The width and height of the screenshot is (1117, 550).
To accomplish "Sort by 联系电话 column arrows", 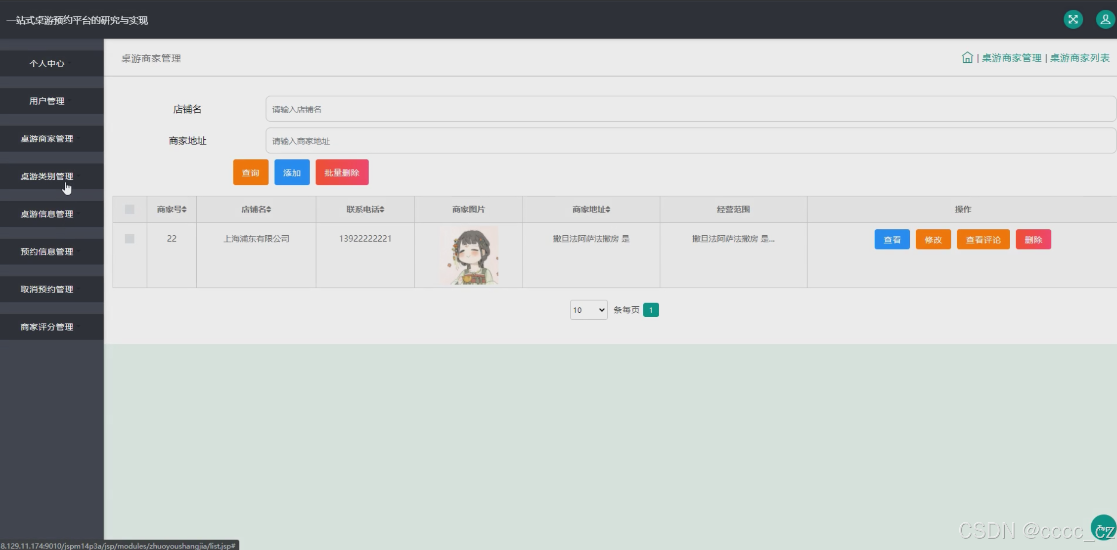I will pos(382,210).
